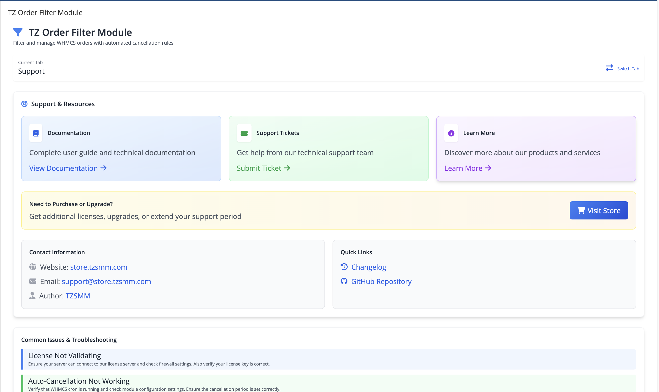Click the GitHub octocat icon

(x=344, y=281)
